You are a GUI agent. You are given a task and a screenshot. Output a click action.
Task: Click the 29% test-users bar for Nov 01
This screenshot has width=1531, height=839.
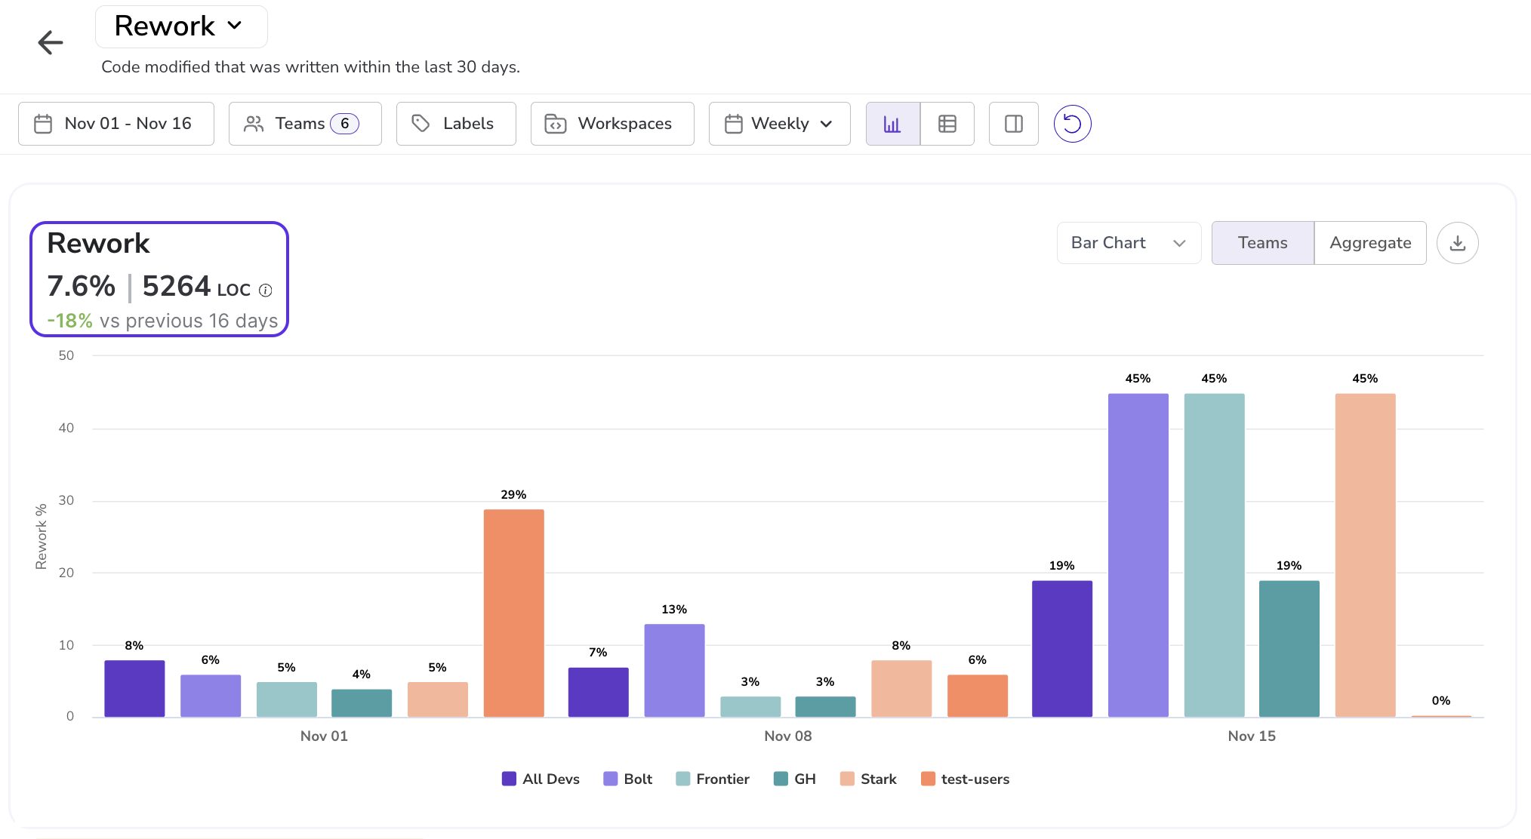click(x=513, y=613)
